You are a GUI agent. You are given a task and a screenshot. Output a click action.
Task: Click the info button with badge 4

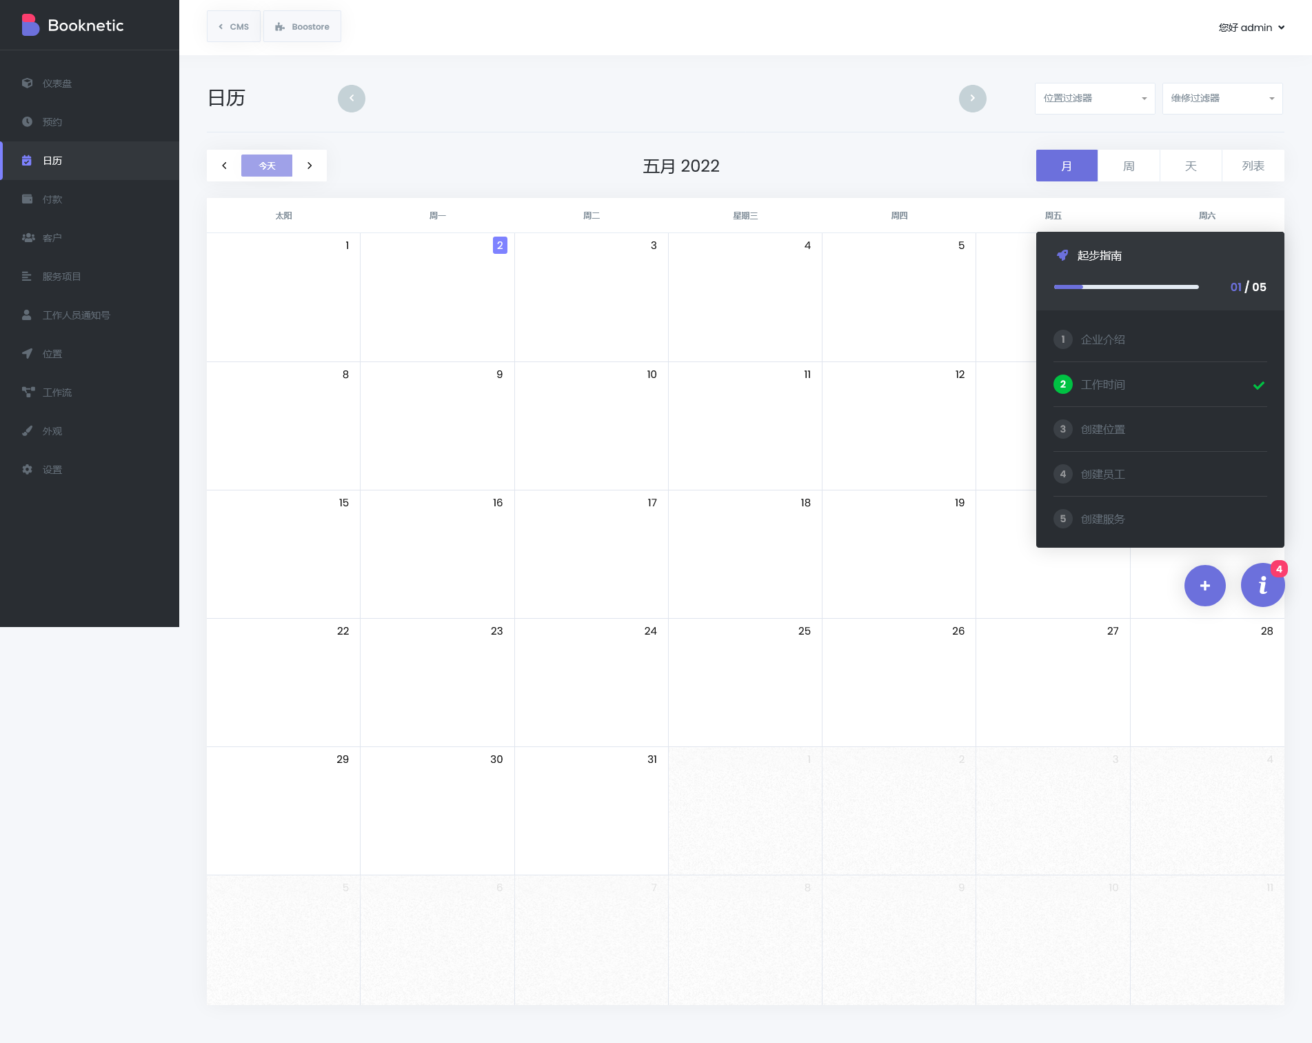coord(1262,586)
